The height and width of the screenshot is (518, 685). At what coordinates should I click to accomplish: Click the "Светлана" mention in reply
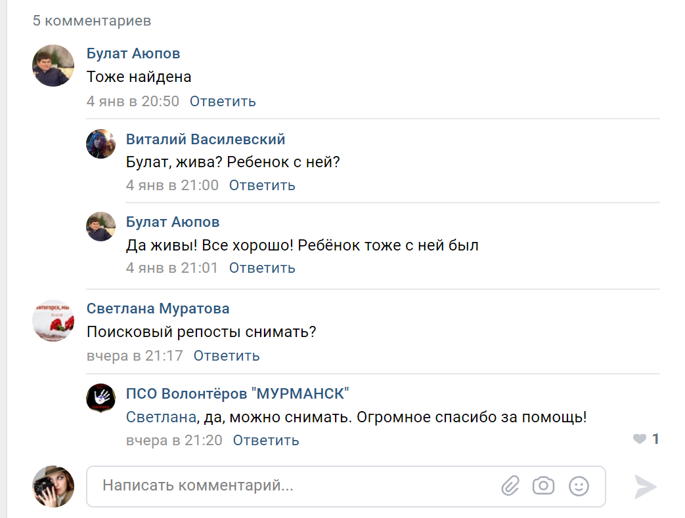coord(161,417)
